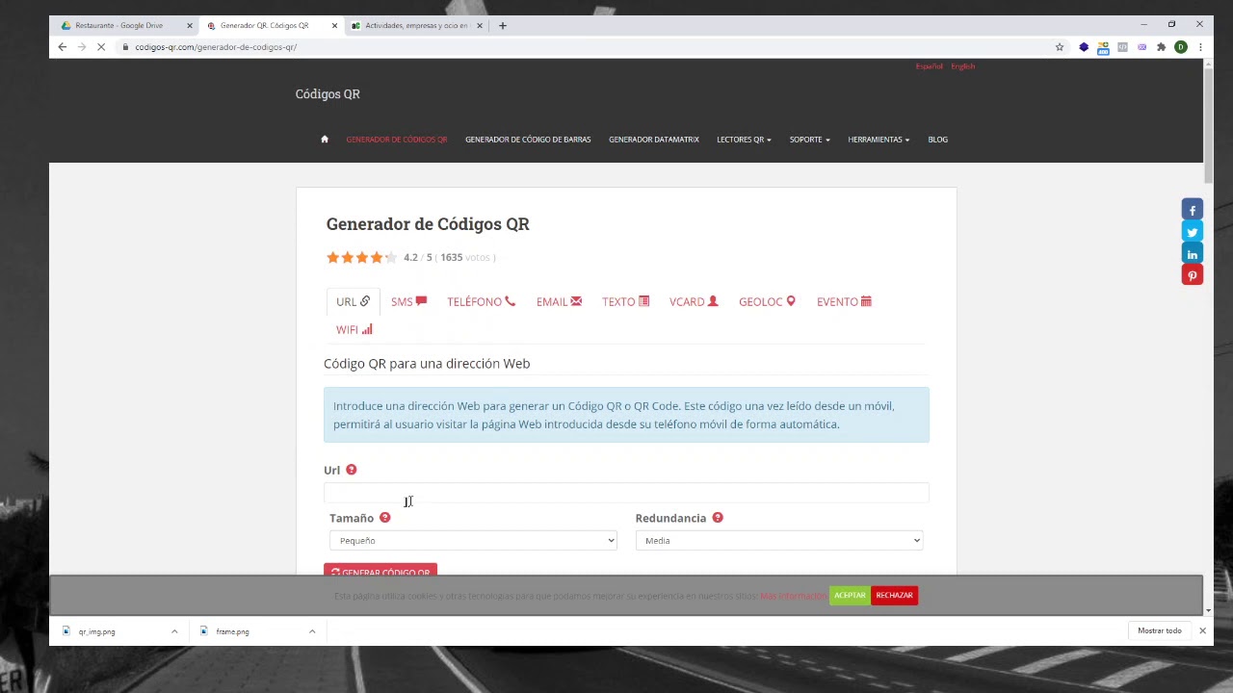This screenshot has height=693, width=1233.
Task: Click the purple mail extension icon
Action: pos(1142,47)
